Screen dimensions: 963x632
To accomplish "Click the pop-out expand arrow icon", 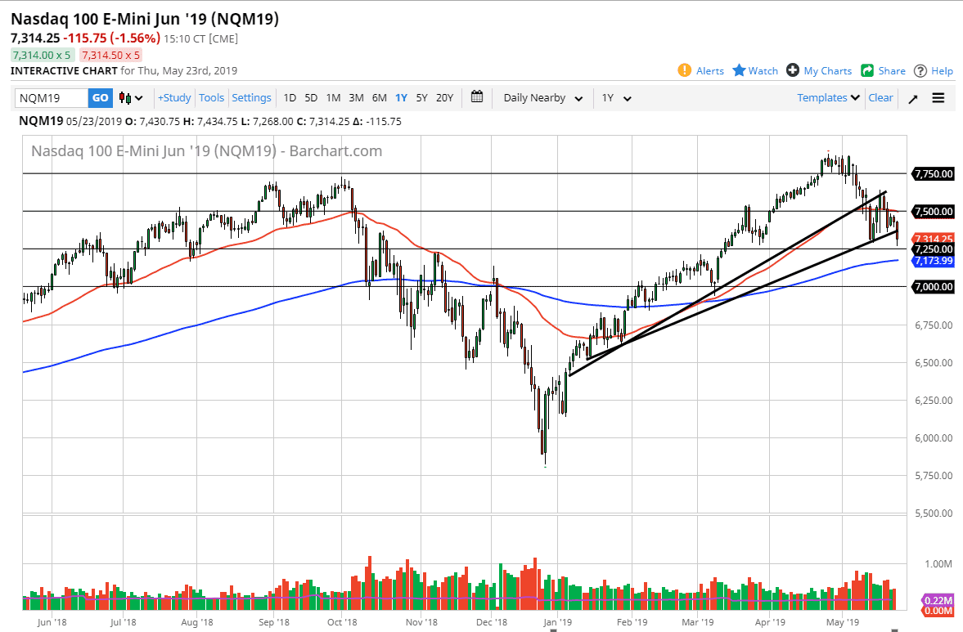I will (913, 98).
